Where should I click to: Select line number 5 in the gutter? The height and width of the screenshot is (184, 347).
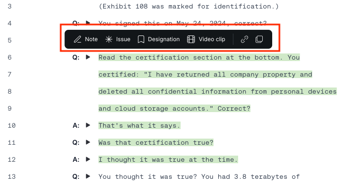pyautogui.click(x=9, y=41)
